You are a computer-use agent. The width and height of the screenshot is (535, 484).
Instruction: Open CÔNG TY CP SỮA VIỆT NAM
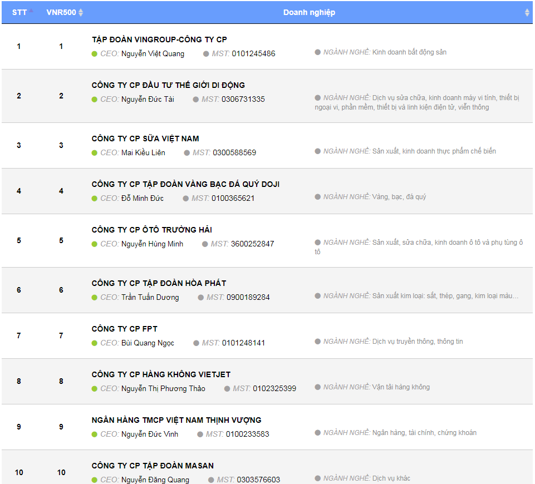point(145,139)
